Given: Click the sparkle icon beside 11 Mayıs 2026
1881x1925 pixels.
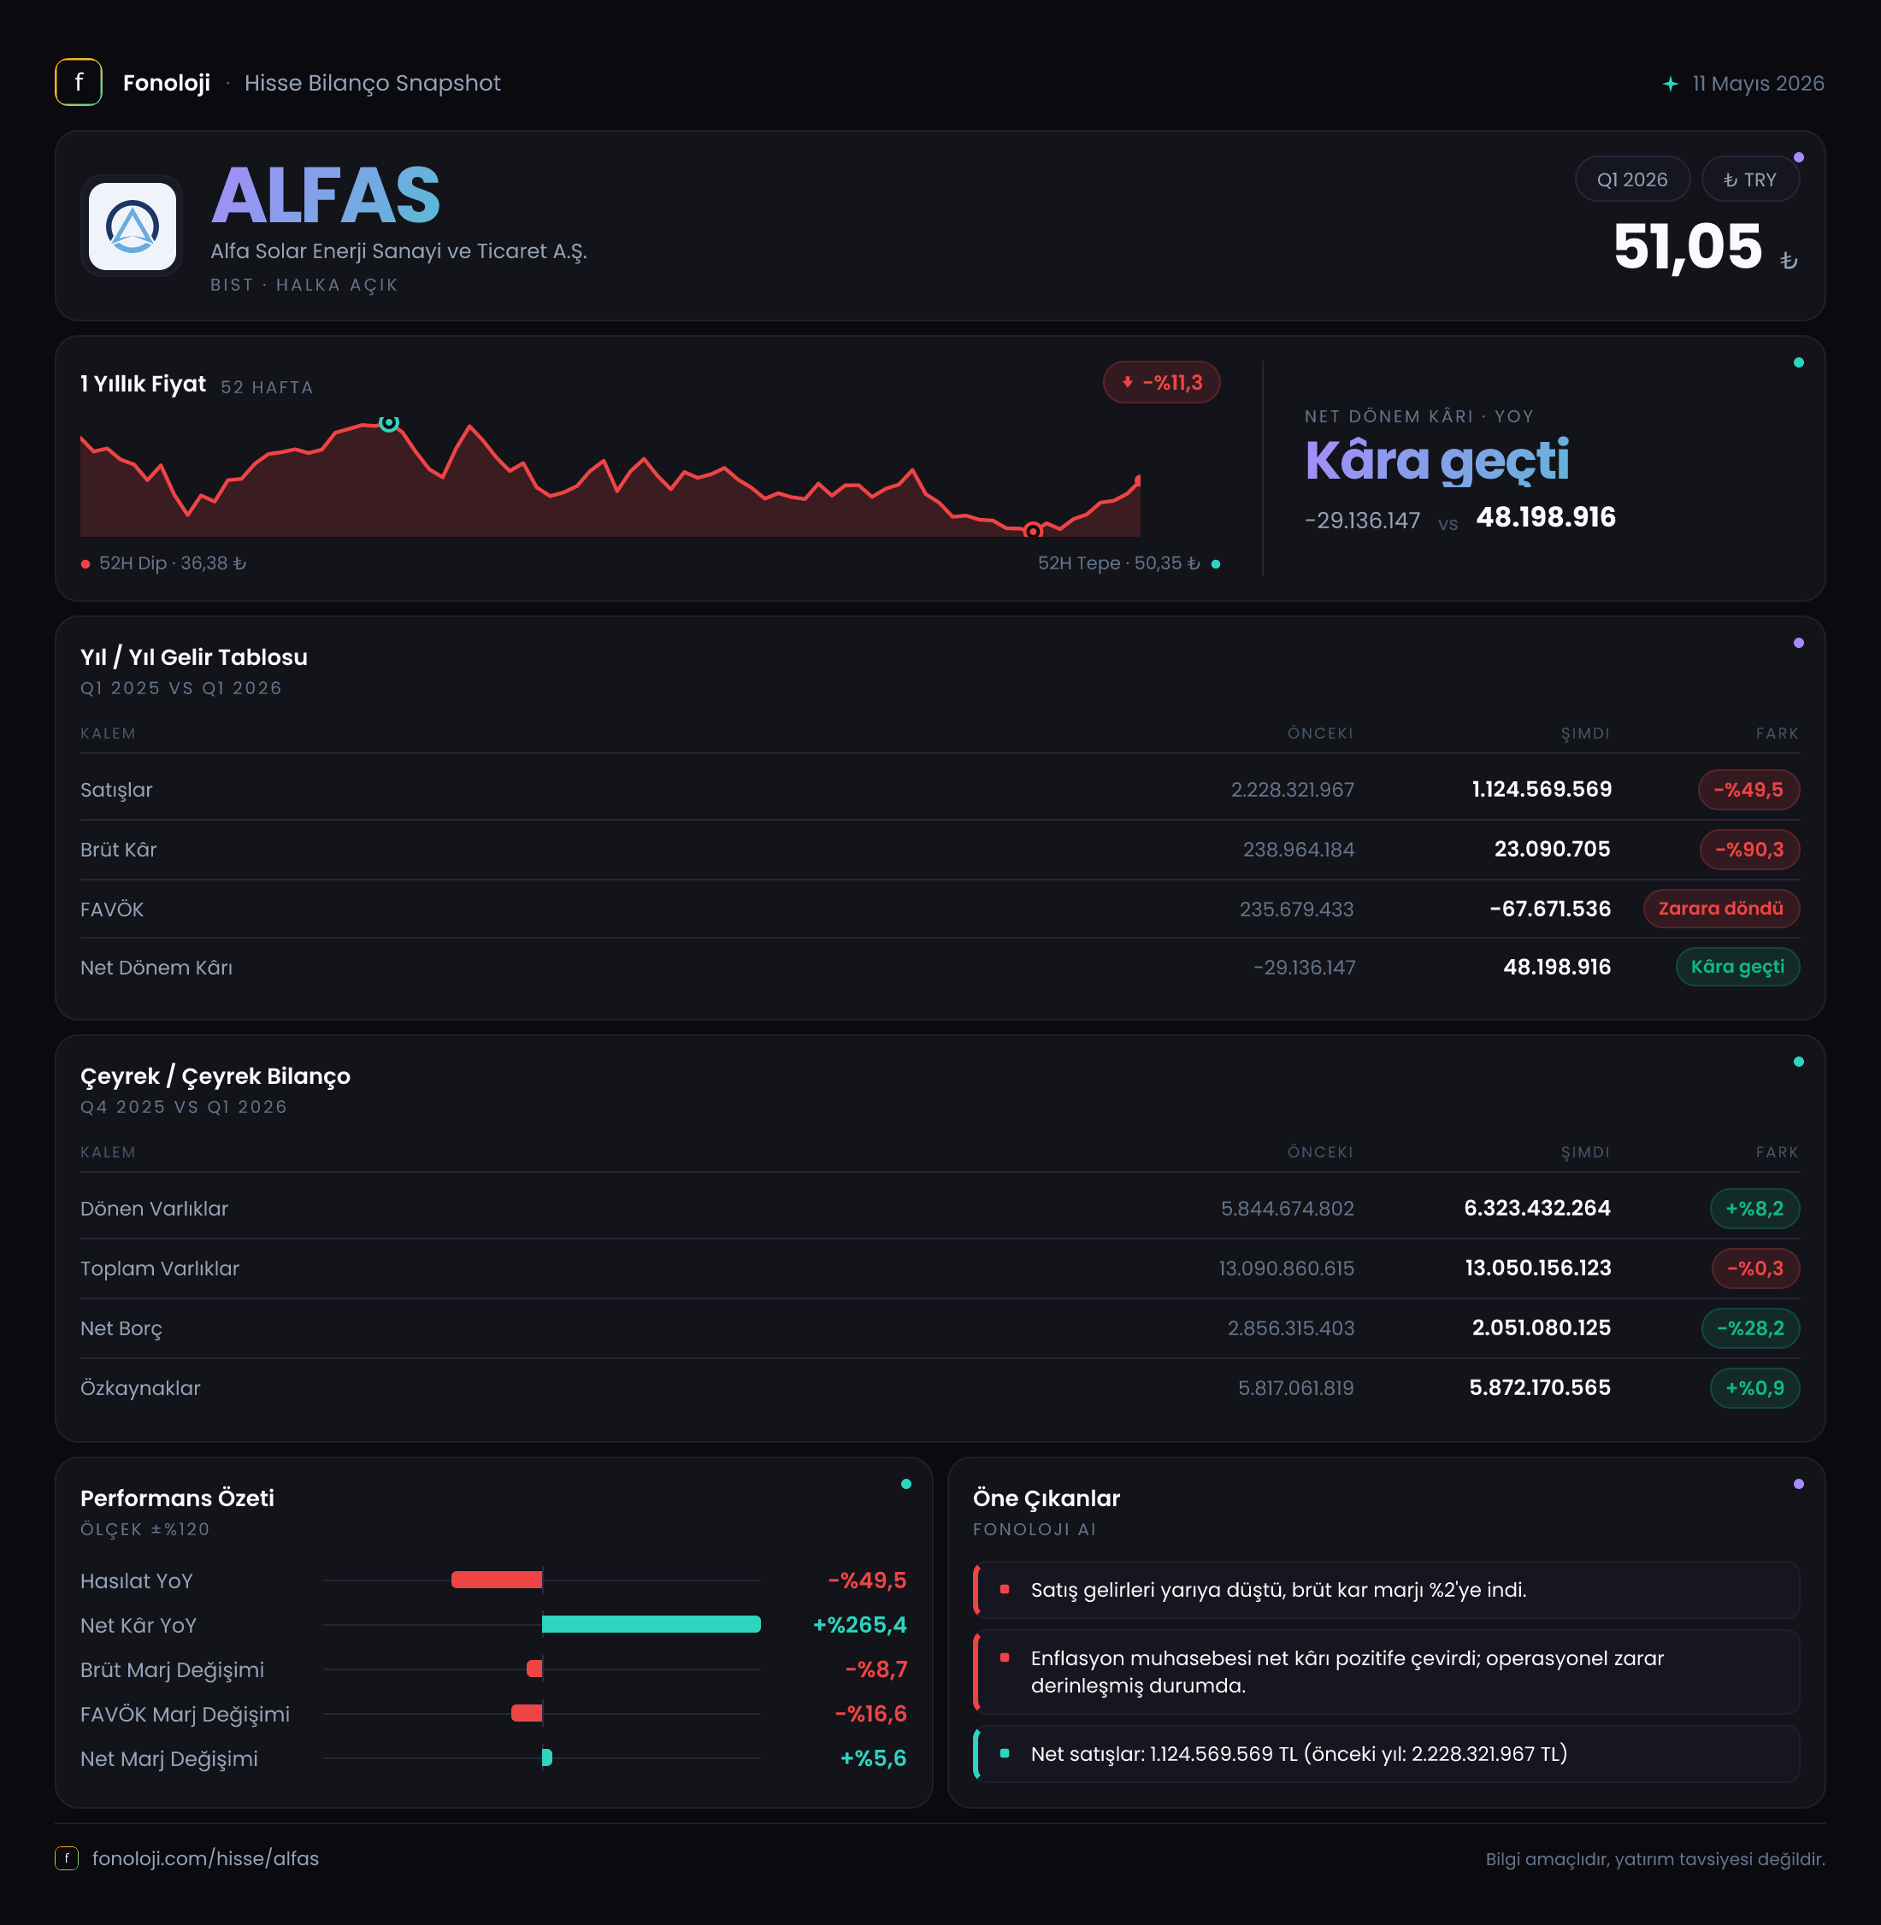Looking at the screenshot, I should tap(1670, 84).
